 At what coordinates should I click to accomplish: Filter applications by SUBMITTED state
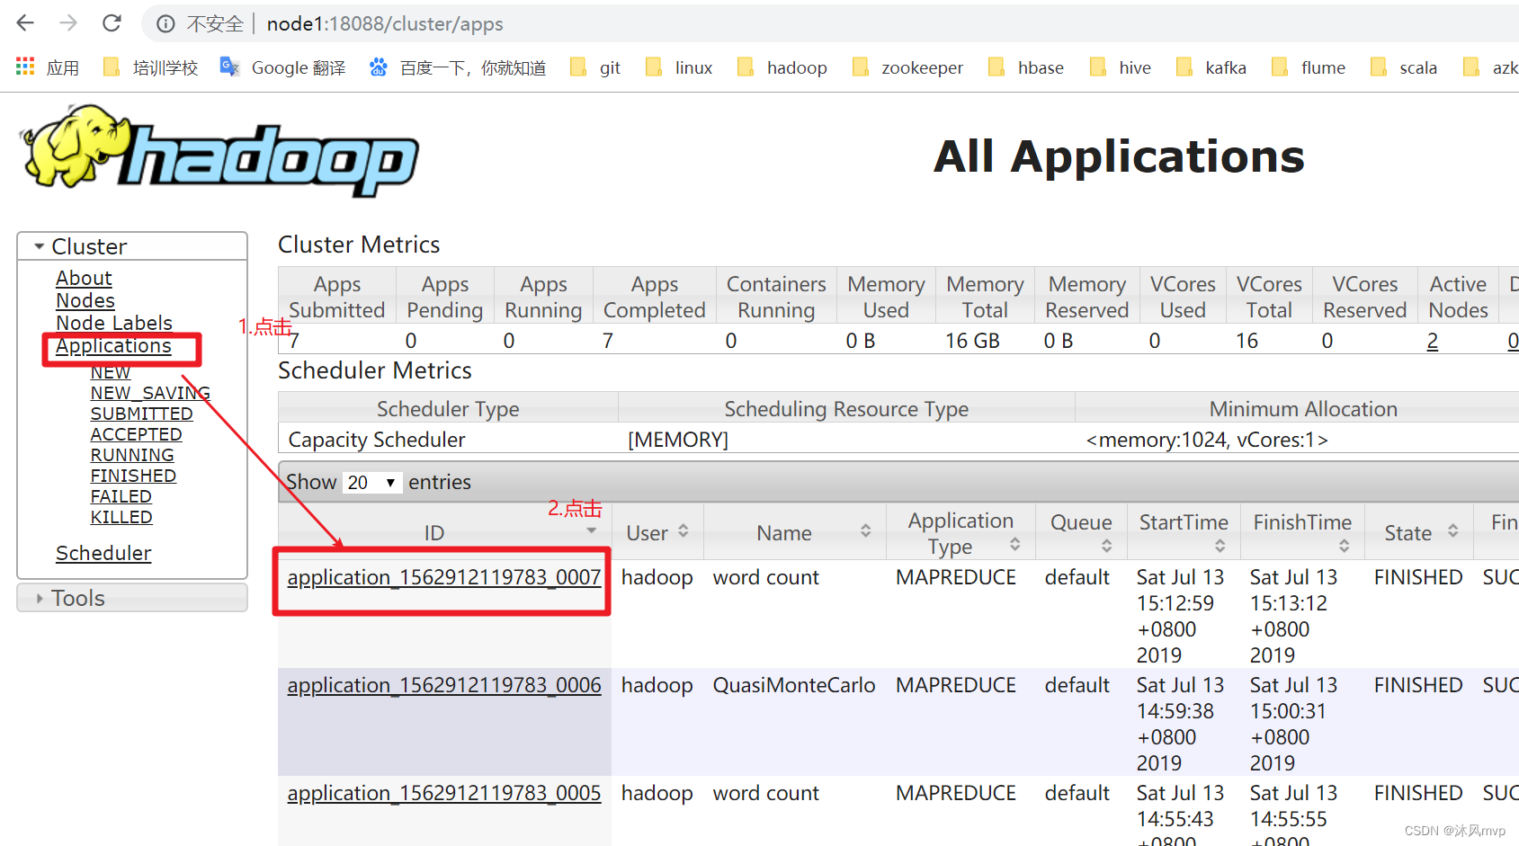coord(141,414)
